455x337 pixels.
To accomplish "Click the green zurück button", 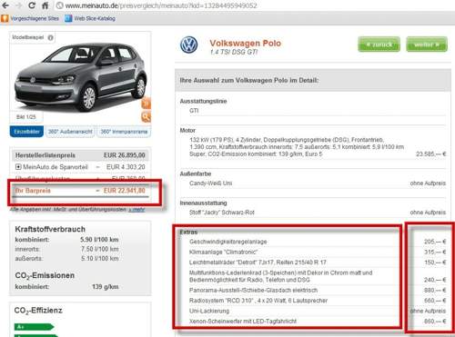I will coord(379,45).
